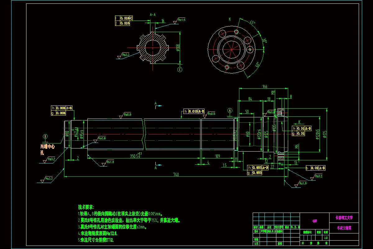The width and height of the screenshot is (373, 249).
Task: Select the 0.02 A-B tolerance frame
Action: [x=315, y=168]
